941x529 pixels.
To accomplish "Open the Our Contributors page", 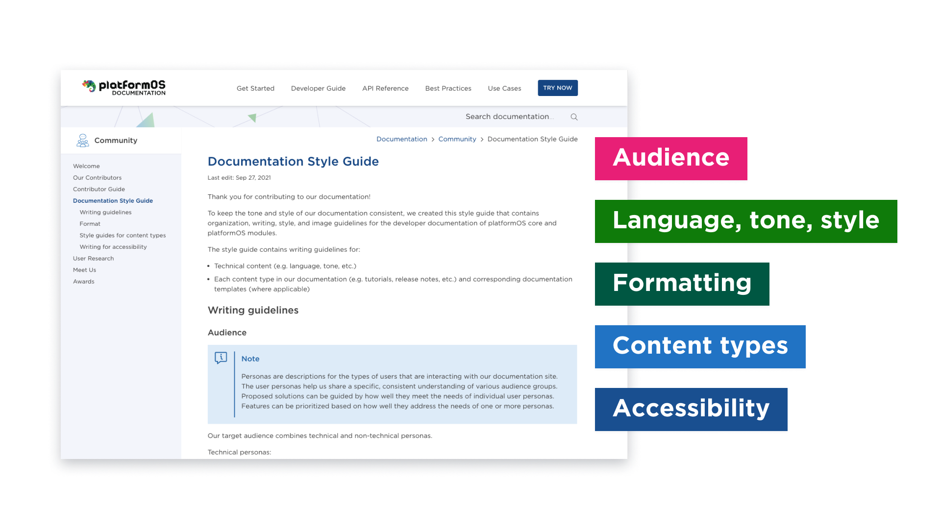I will pos(97,177).
